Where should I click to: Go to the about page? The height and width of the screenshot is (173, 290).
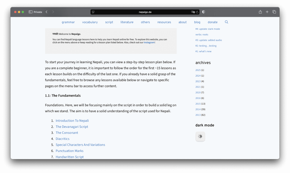(x=183, y=22)
